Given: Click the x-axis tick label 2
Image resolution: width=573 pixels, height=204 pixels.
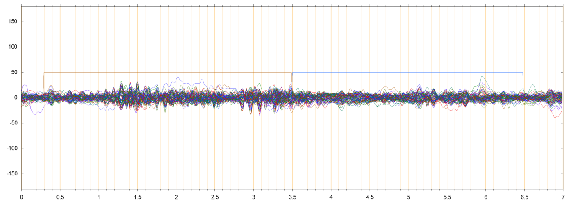Looking at the screenshot, I should coord(176,197).
